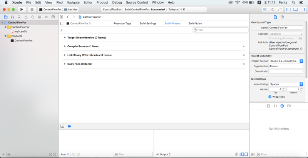This screenshot has width=308, height=158.
Task: Select My Mac run destination
Action: point(71,9)
